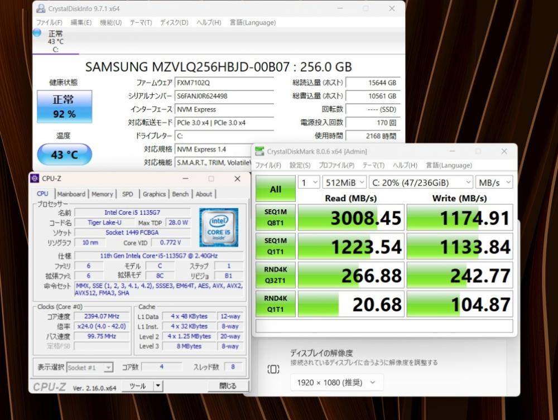
Task: Click the total host writes value 10561 GB
Action: pos(373,96)
